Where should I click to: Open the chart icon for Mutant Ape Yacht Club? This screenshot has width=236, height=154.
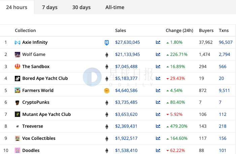(x=158, y=114)
